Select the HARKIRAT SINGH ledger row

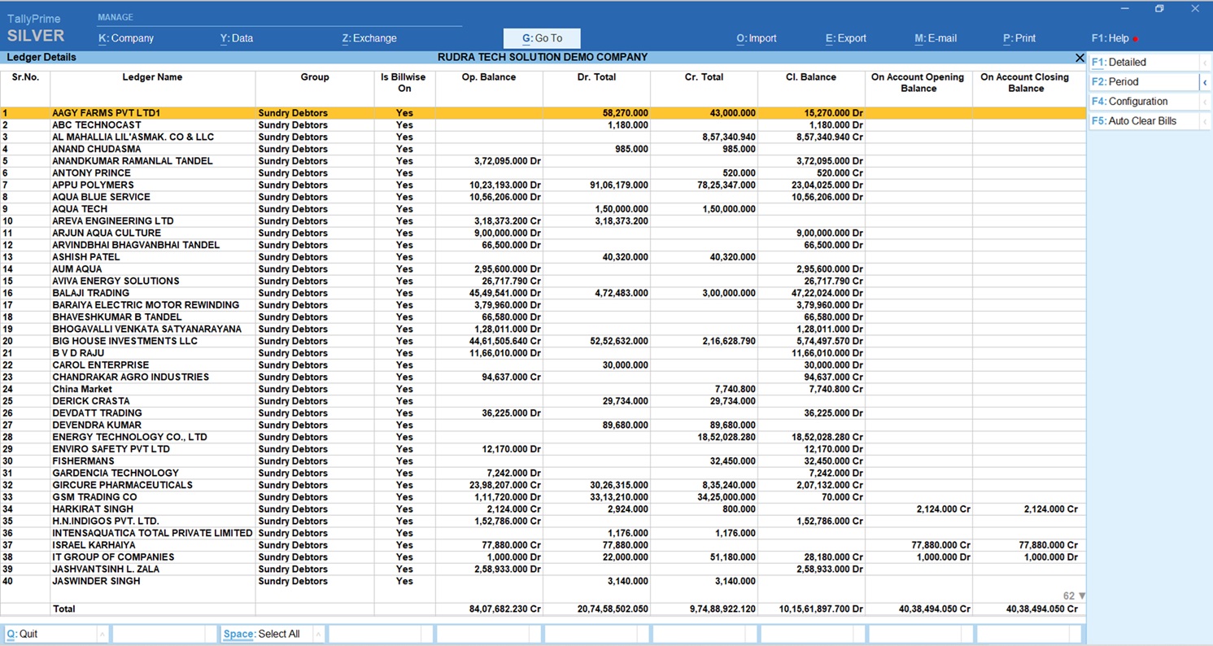tap(93, 509)
